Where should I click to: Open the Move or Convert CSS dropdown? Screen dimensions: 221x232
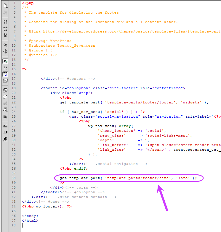pos(5,116)
